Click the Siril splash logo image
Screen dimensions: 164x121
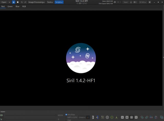(x=81, y=58)
